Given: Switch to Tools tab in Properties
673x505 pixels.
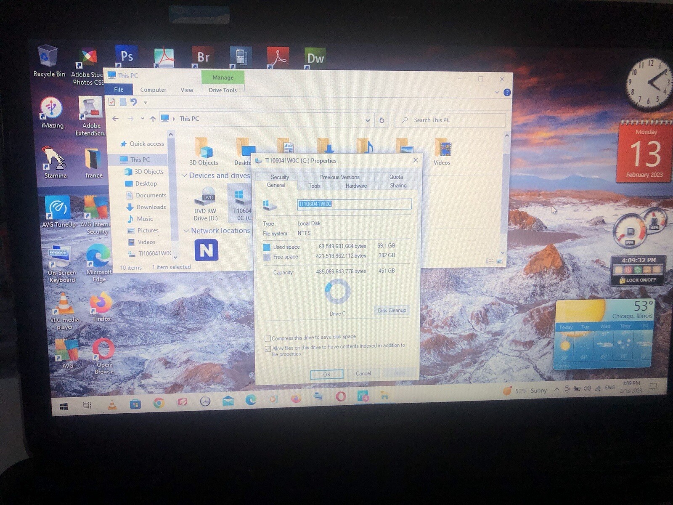Looking at the screenshot, I should (x=314, y=186).
